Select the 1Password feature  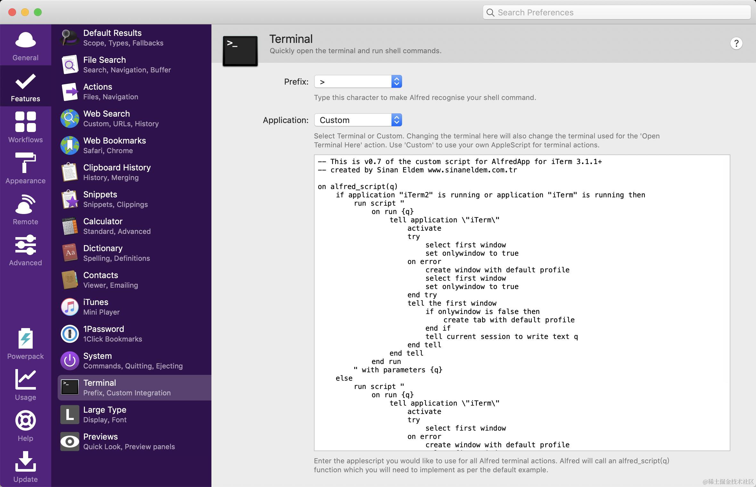(x=103, y=334)
